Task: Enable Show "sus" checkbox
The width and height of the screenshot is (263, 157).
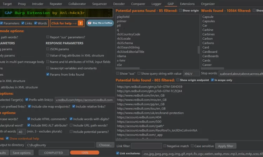Action: (x=117, y=73)
